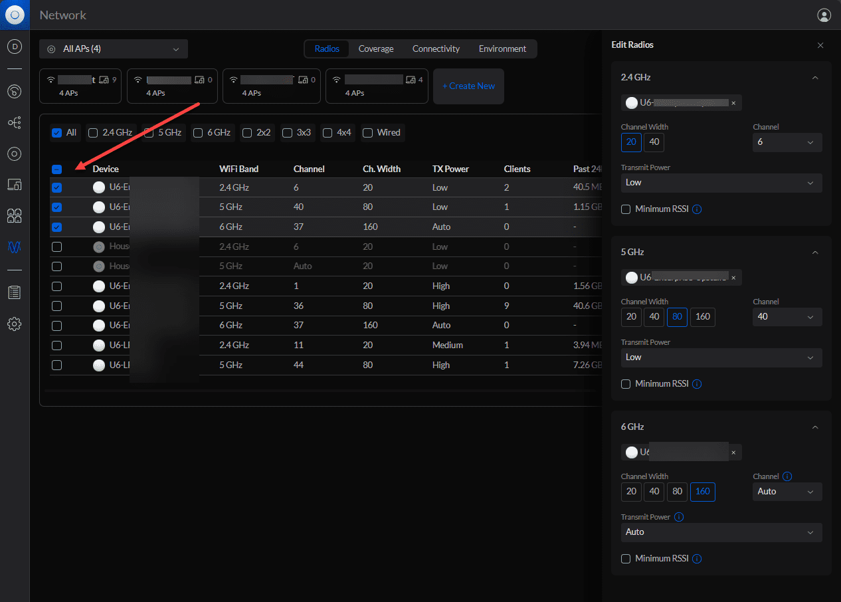Click info icon beside 6 GHz Minimum RSSI
Viewport: 841px width, 602px height.
tap(697, 559)
